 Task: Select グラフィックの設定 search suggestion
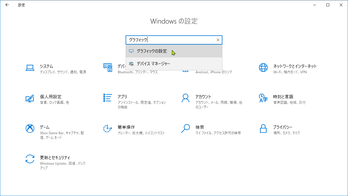(174, 51)
